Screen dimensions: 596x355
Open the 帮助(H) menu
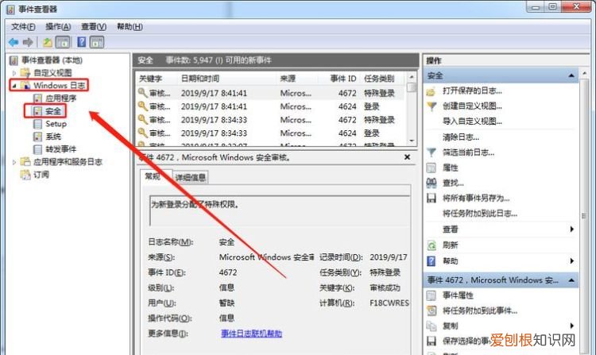130,26
